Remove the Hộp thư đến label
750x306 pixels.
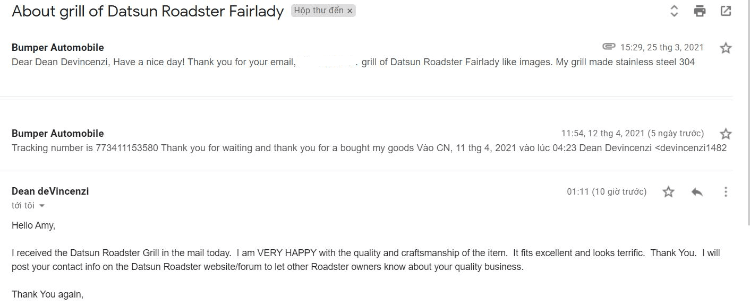[x=350, y=11]
